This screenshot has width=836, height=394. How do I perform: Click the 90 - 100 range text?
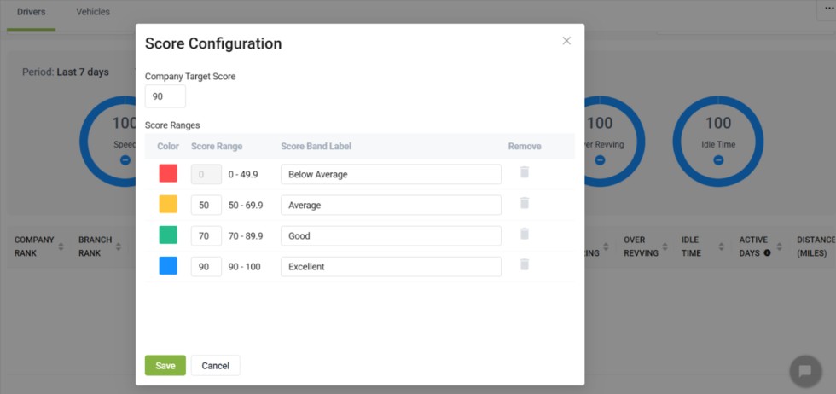click(x=245, y=267)
